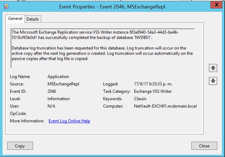Select the source value MSExchangeRepl

click(63, 84)
